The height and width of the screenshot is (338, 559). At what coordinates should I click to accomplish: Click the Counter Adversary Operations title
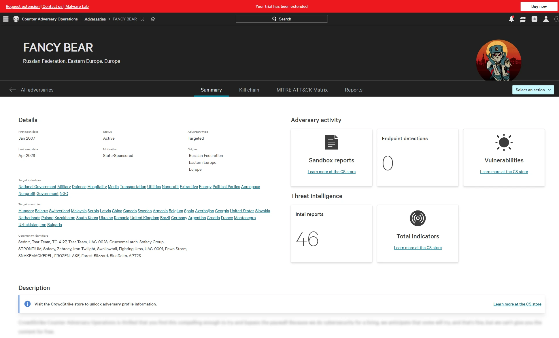click(x=50, y=19)
